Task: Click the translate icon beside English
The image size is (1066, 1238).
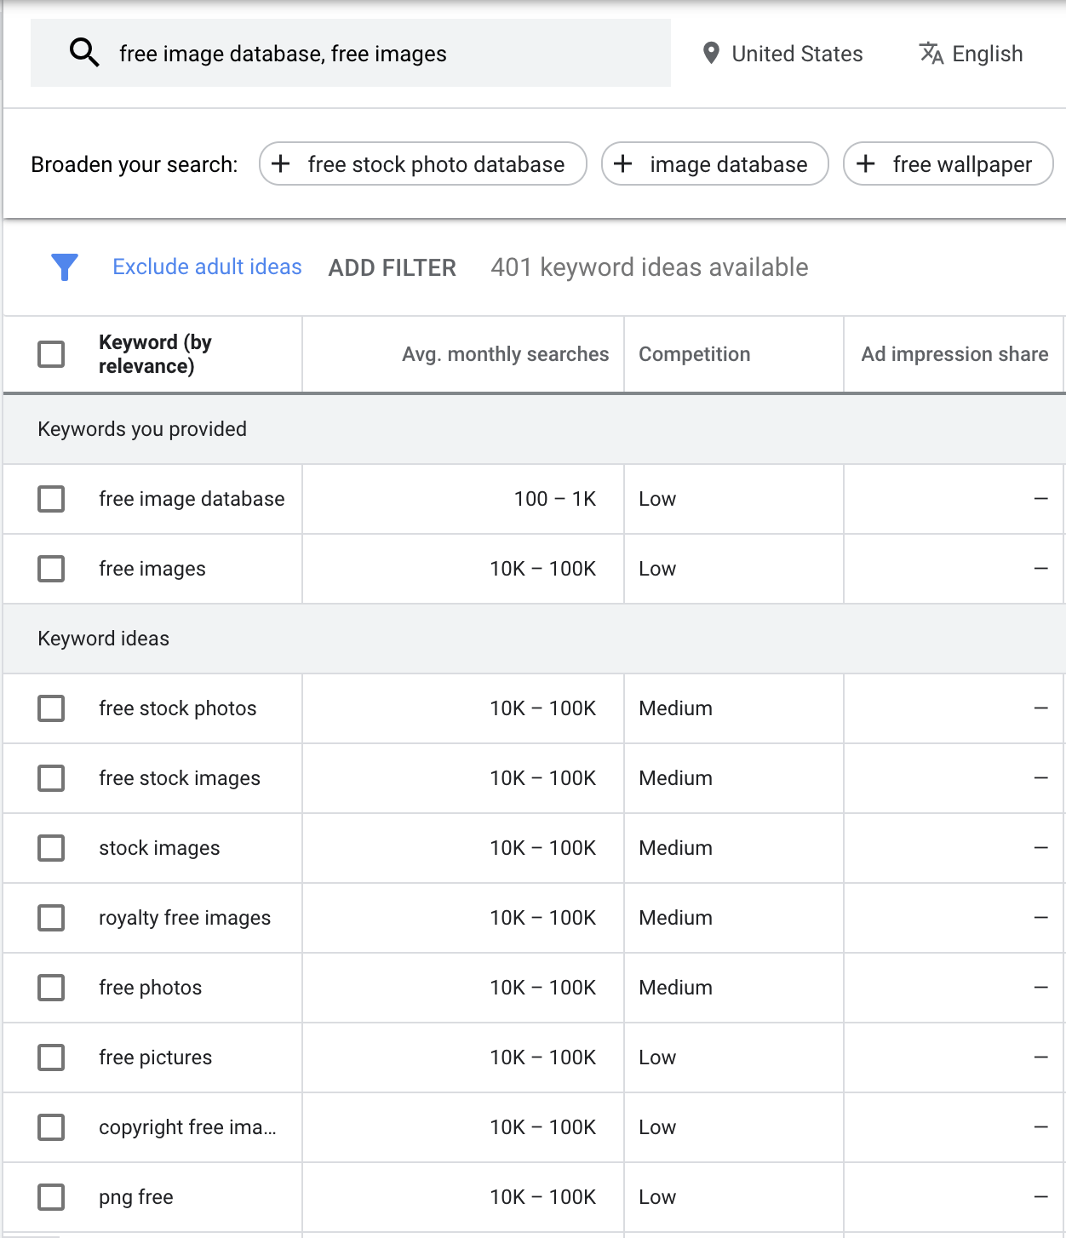Action: (931, 53)
